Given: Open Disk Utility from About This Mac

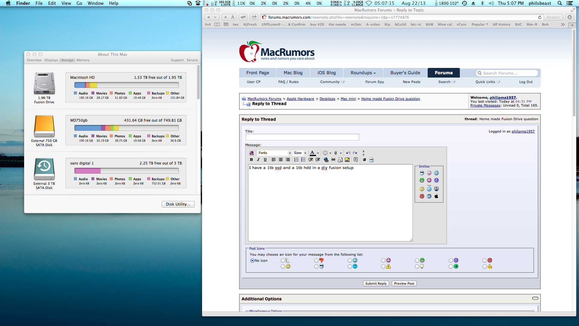Looking at the screenshot, I should 178,204.
